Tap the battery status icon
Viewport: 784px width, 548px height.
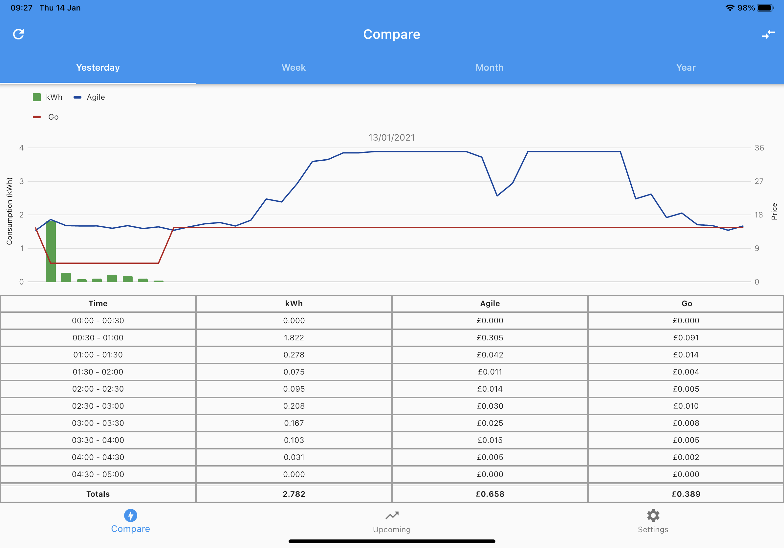[x=766, y=8]
